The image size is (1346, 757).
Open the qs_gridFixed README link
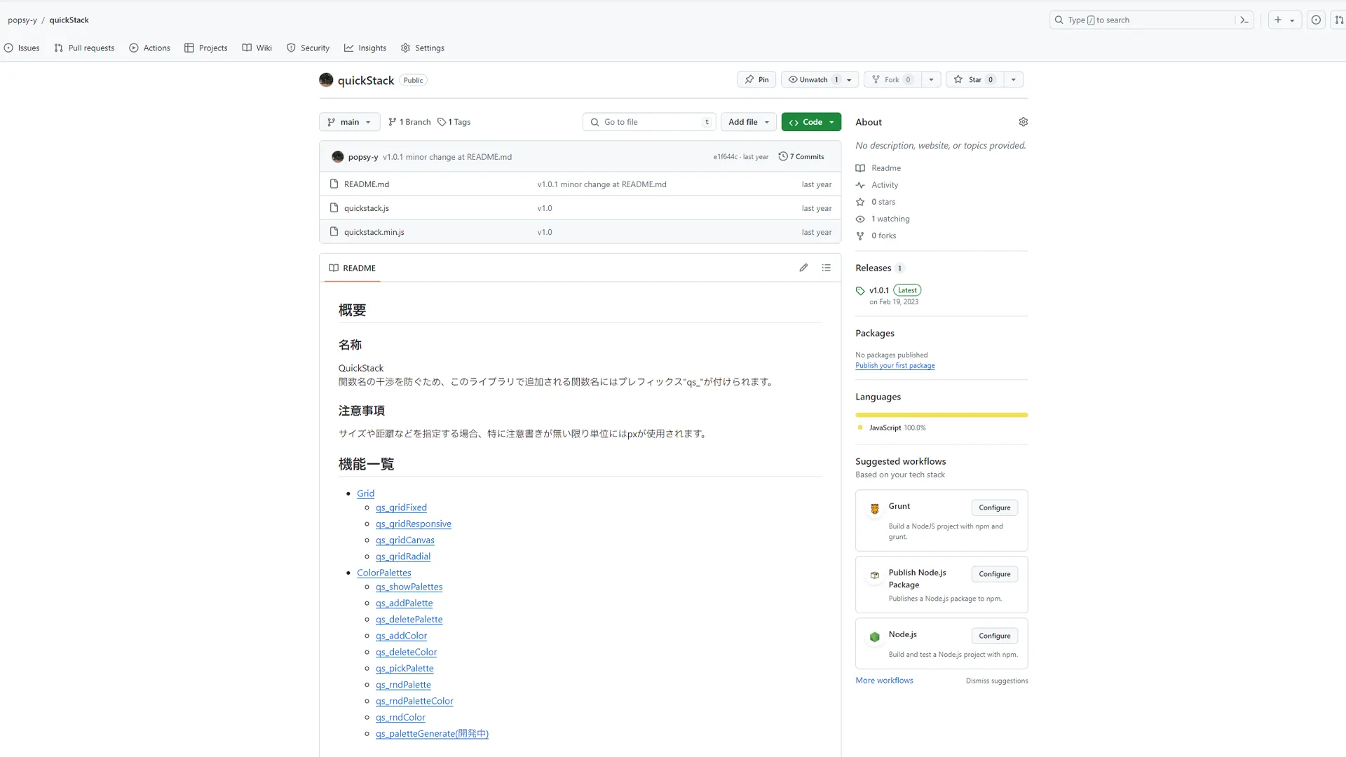click(x=401, y=507)
